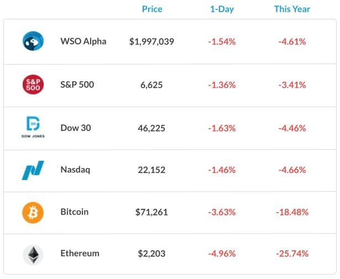Screen dimensions: 340x279
Task: Select the 1-Day column header
Action: click(x=221, y=9)
